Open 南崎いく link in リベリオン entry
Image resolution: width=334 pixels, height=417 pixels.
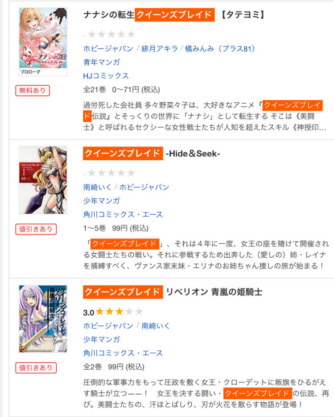coord(156,326)
